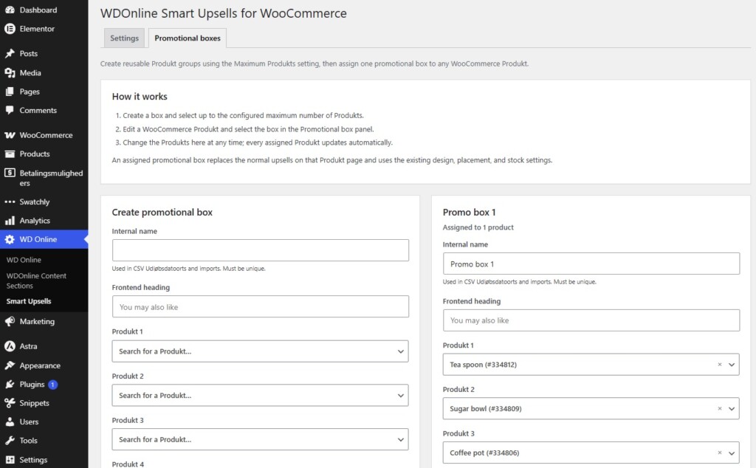Image resolution: width=756 pixels, height=468 pixels.
Task: Click Frontend heading field in Promo box 1
Action: (x=591, y=320)
